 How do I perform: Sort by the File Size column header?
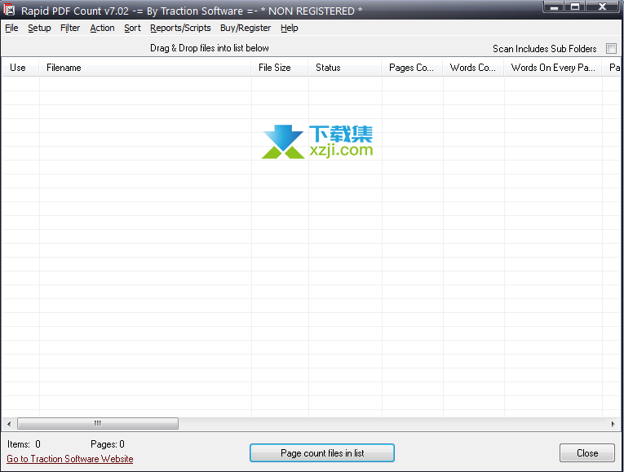[280, 68]
